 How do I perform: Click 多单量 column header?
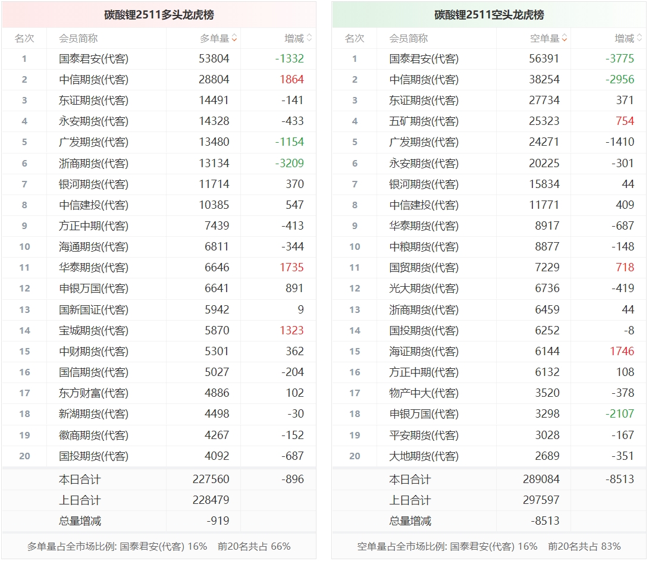click(214, 39)
